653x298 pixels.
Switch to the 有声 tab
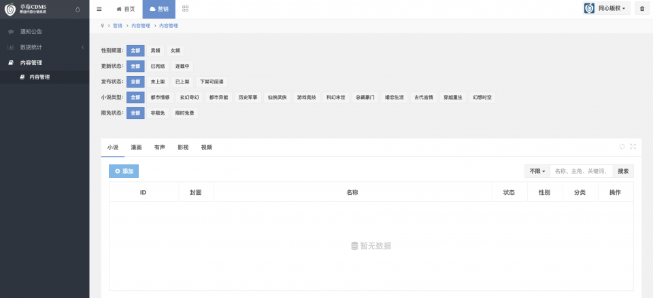click(159, 147)
